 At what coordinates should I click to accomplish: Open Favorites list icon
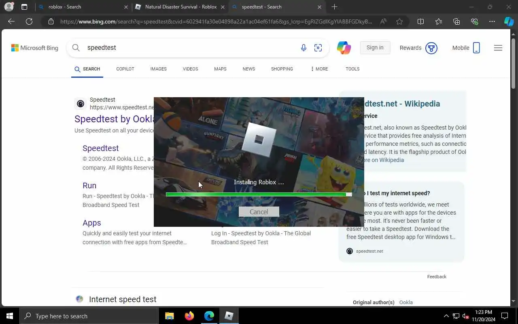click(439, 21)
